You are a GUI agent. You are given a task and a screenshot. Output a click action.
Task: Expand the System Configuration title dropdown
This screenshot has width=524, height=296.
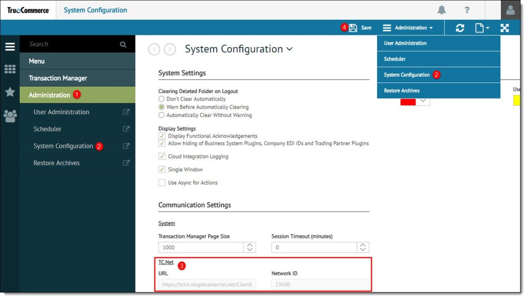(x=290, y=49)
